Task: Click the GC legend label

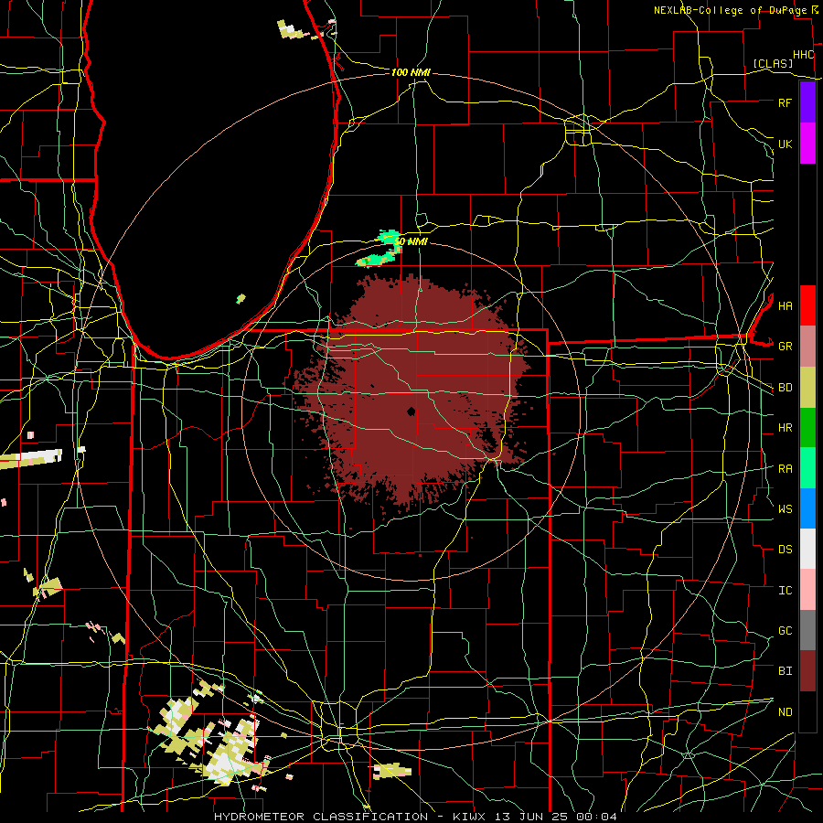Action: point(785,631)
